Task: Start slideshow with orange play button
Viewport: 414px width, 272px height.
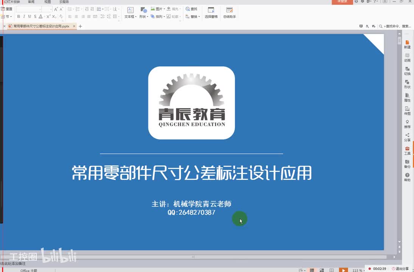Action: pyautogui.click(x=343, y=270)
